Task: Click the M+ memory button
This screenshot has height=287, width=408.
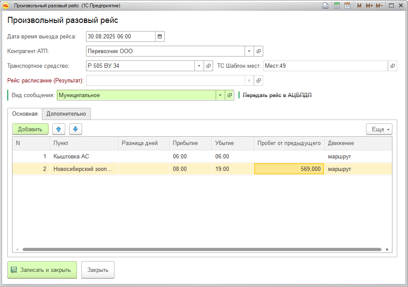Action: coord(369,6)
